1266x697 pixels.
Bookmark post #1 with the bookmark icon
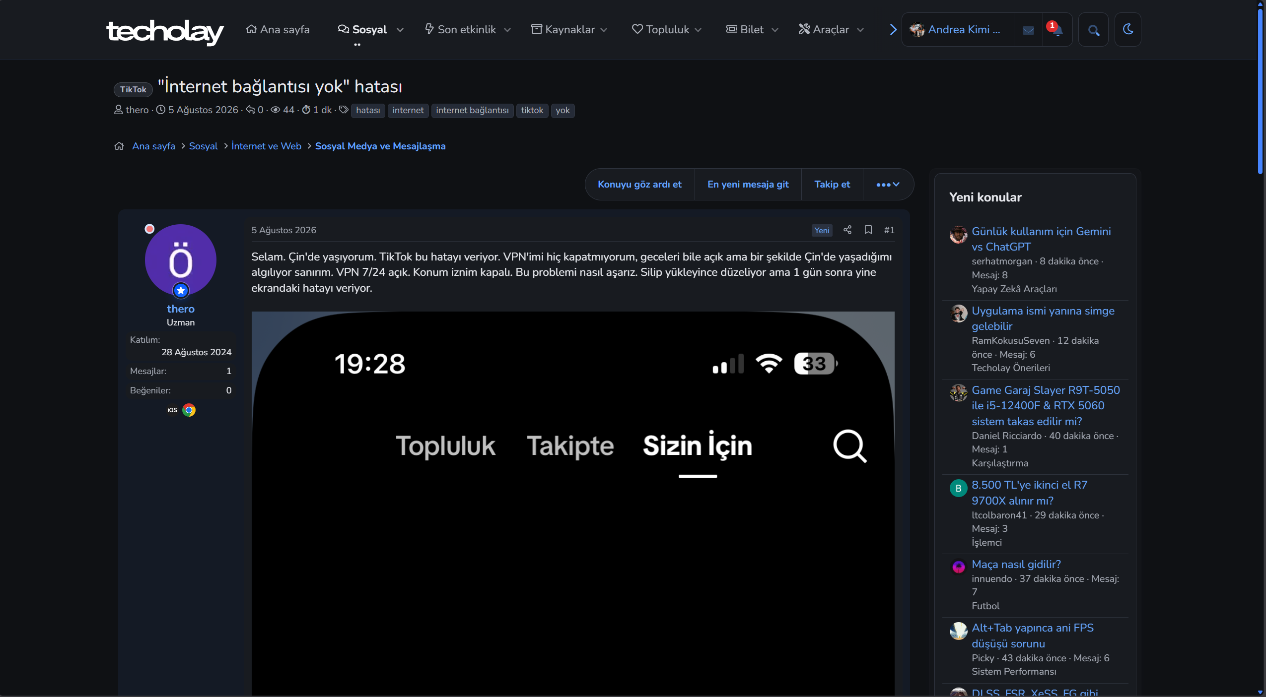click(868, 230)
